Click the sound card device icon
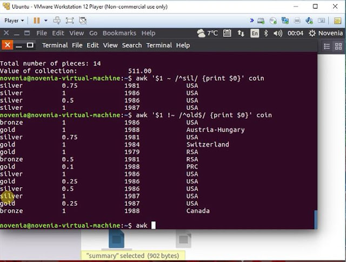The image size is (346, 262). click(309, 21)
